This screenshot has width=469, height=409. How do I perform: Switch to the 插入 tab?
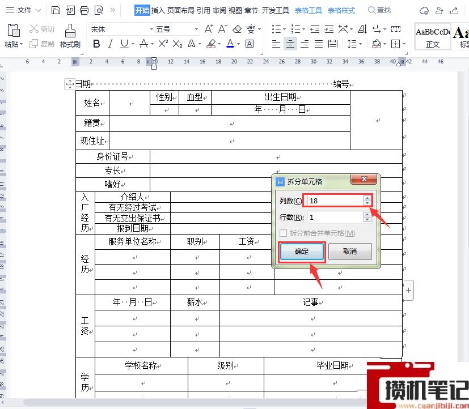(x=158, y=10)
